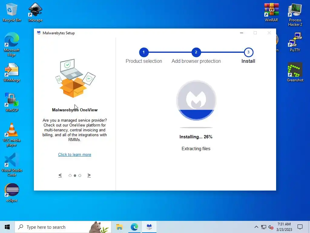Click the Add browser protection step label
310x233 pixels.
point(196,61)
